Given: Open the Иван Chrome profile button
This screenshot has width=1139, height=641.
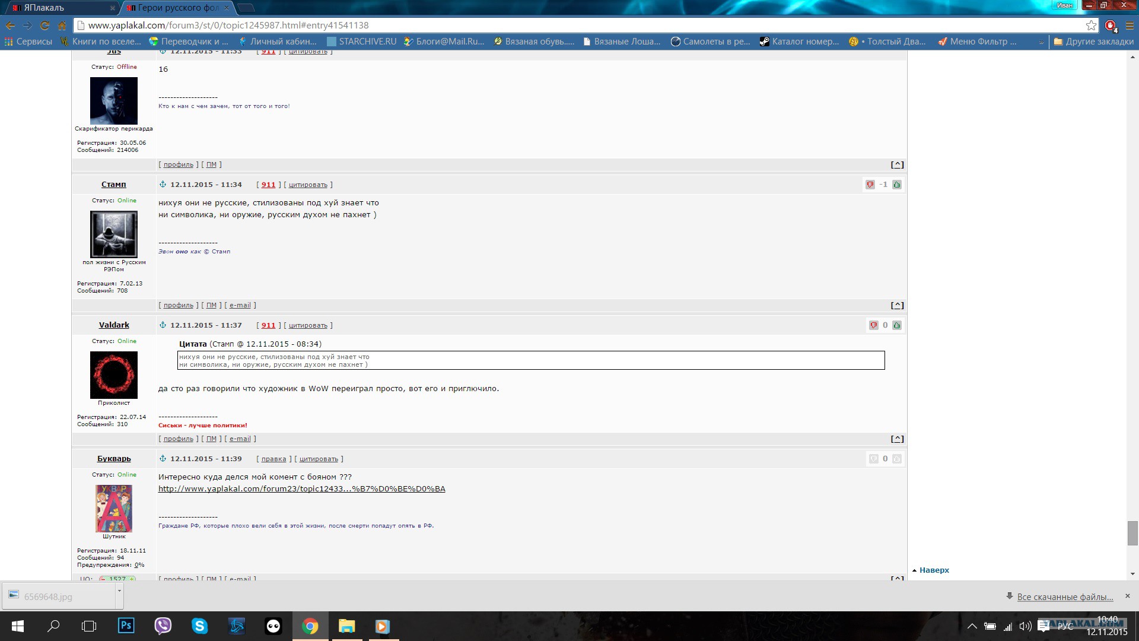Looking at the screenshot, I should [x=1064, y=5].
